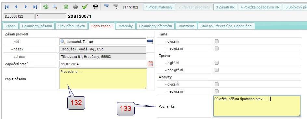
Task: Click Zásah provedl label
Action: click(x=16, y=34)
